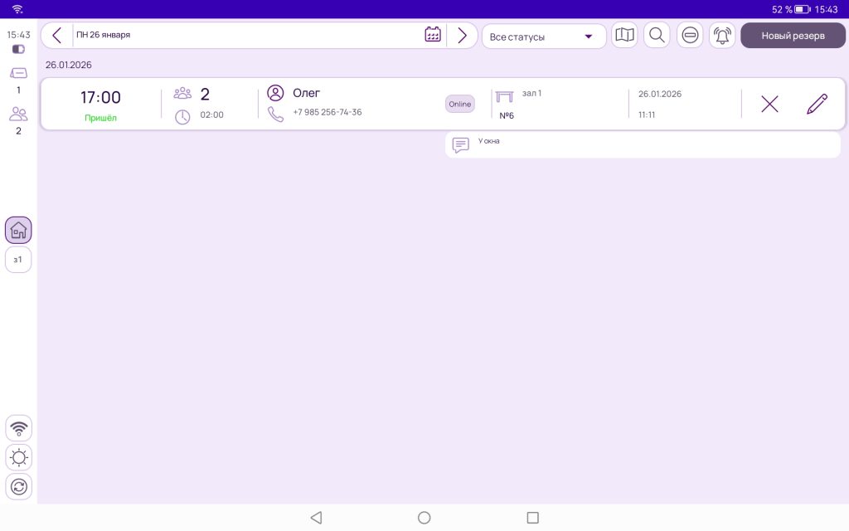Open the notifications bell

[x=722, y=36]
